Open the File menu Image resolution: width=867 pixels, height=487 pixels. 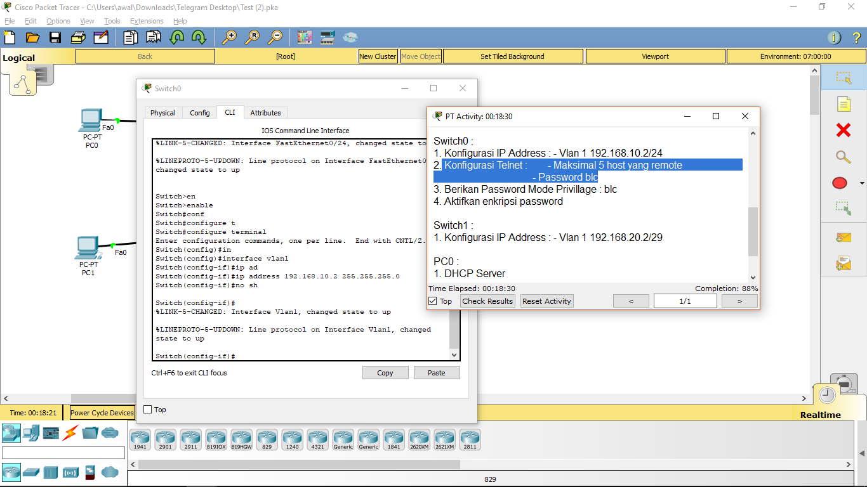[x=10, y=21]
